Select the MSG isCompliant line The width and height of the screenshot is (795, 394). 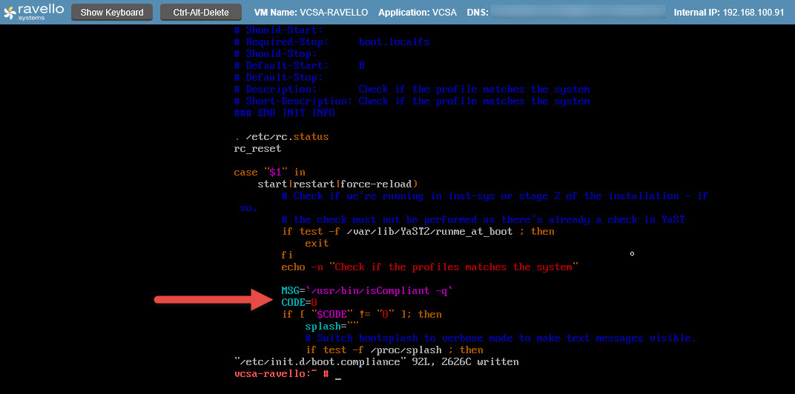[366, 290]
